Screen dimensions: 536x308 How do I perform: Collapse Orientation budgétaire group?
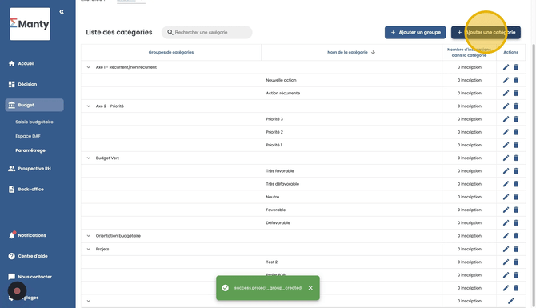pos(89,236)
